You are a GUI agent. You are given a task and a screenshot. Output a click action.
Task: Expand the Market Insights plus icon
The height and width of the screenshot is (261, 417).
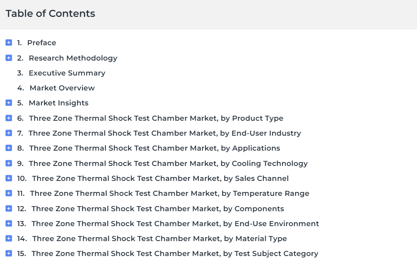click(9, 103)
